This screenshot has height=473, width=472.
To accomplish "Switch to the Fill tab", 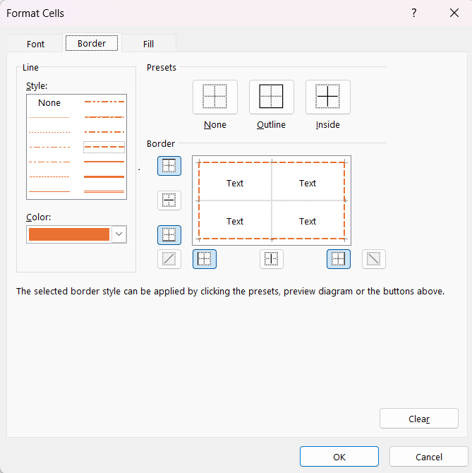I will pyautogui.click(x=148, y=44).
